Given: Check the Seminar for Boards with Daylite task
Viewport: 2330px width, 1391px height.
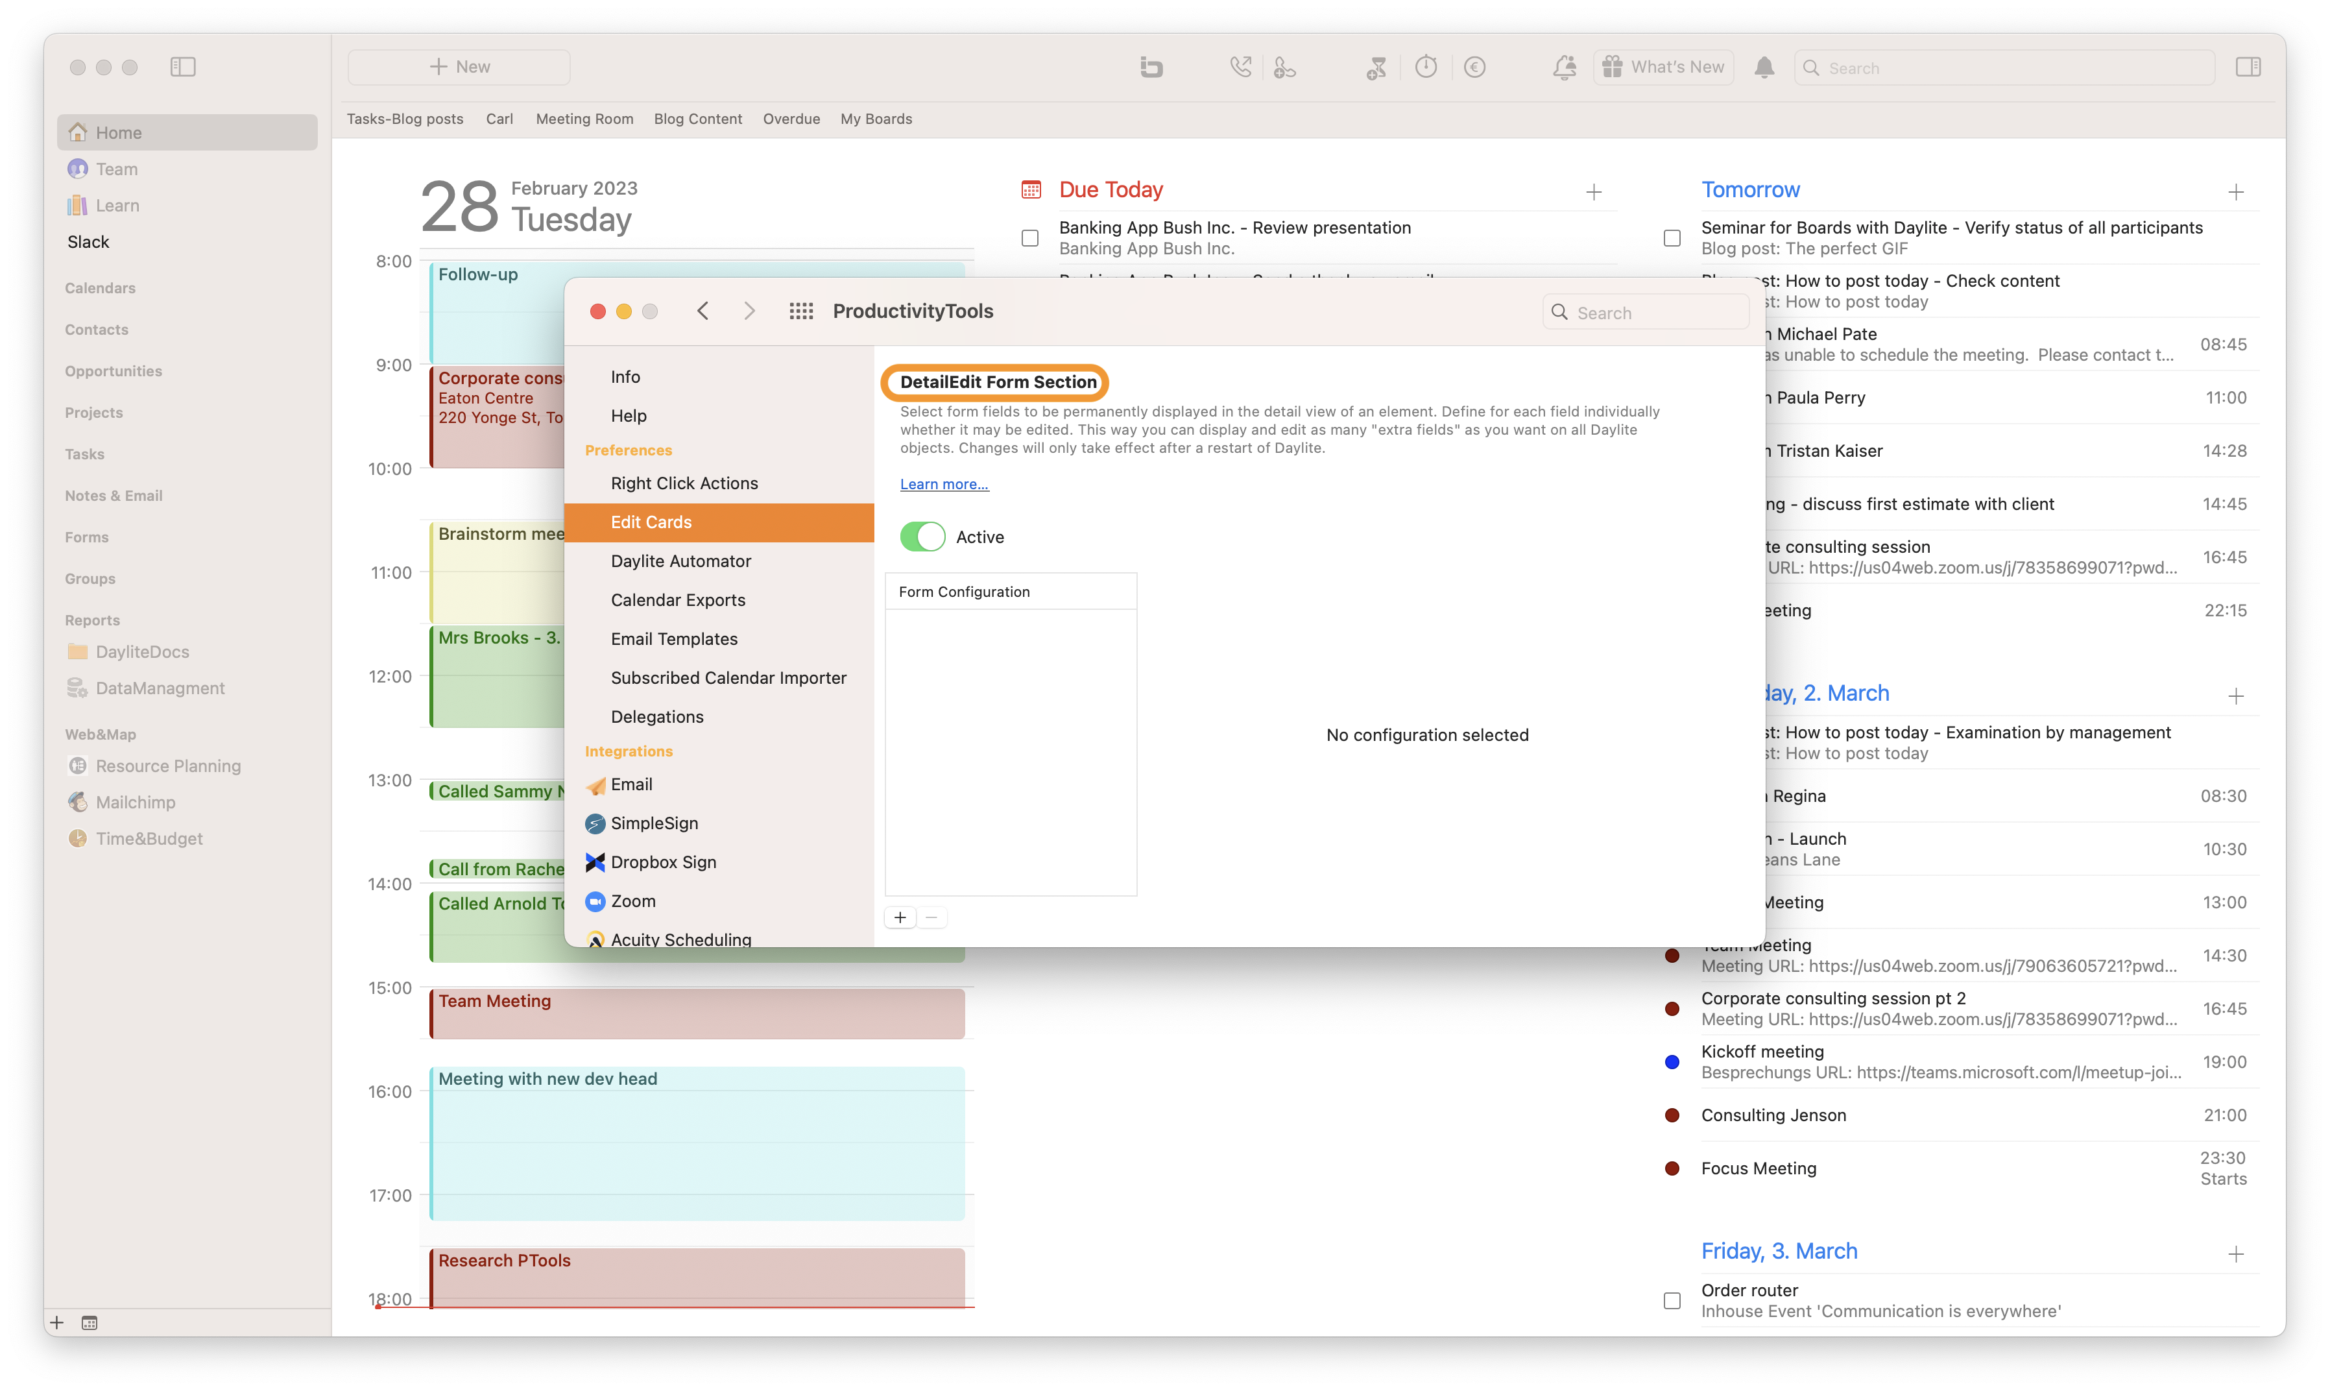Looking at the screenshot, I should pos(1672,238).
